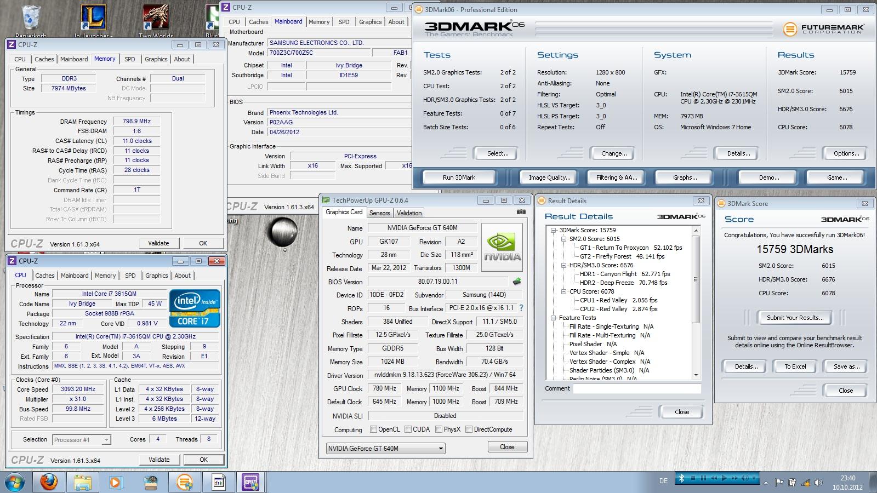
Task: Click the network signal tray icon
Action: (806, 483)
